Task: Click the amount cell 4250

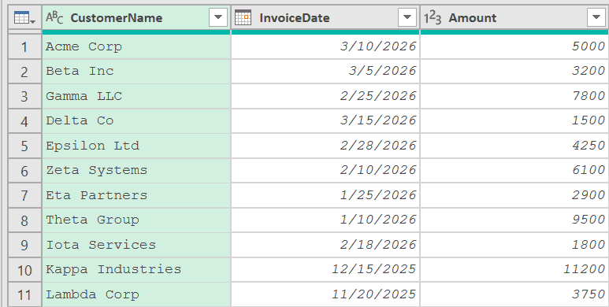Action: point(514,146)
